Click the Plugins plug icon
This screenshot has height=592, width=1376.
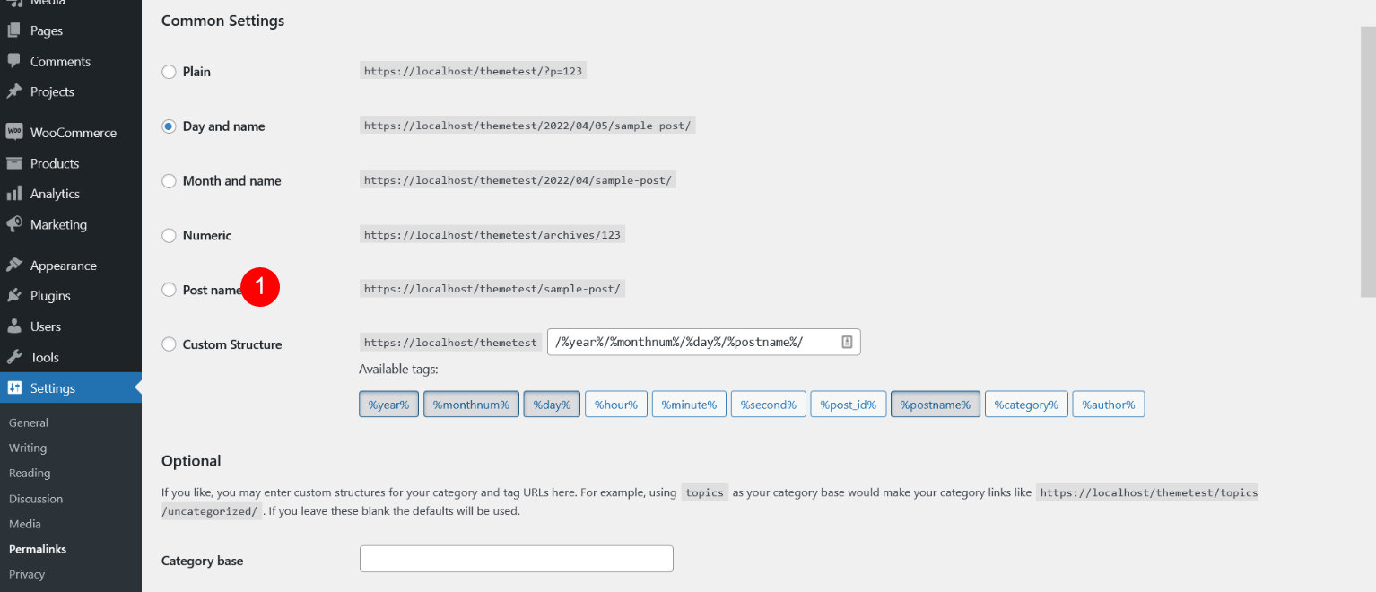13,296
